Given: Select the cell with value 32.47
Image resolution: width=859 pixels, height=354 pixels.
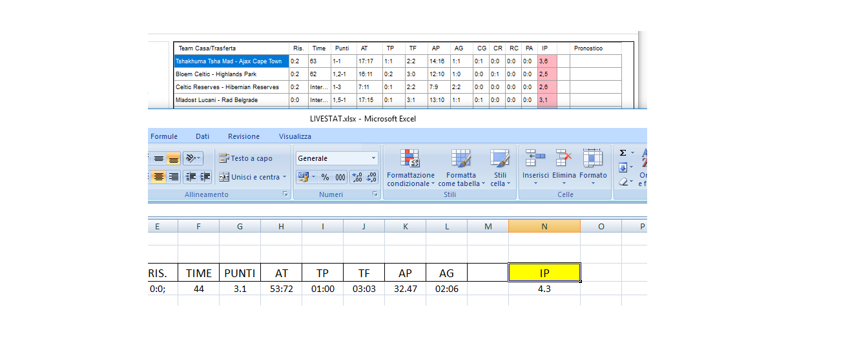Looking at the screenshot, I should coord(406,289).
